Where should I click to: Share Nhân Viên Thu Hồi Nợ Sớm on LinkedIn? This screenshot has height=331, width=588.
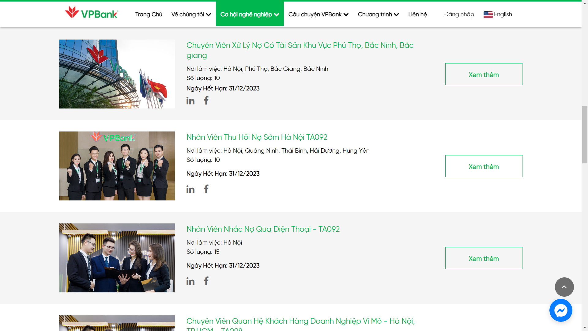pyautogui.click(x=190, y=189)
